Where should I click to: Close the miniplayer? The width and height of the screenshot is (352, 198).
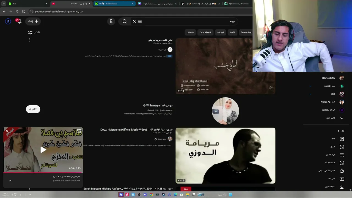click(x=7, y=131)
